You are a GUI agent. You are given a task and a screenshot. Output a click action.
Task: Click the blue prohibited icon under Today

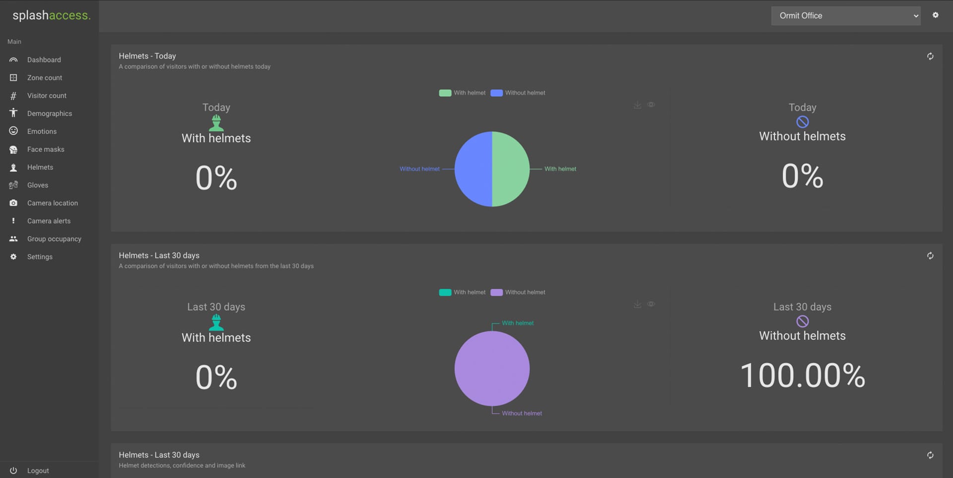[x=803, y=122]
